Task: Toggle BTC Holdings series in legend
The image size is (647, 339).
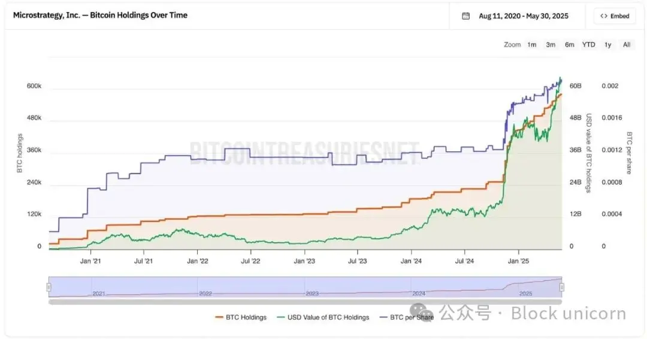Action: (x=246, y=317)
